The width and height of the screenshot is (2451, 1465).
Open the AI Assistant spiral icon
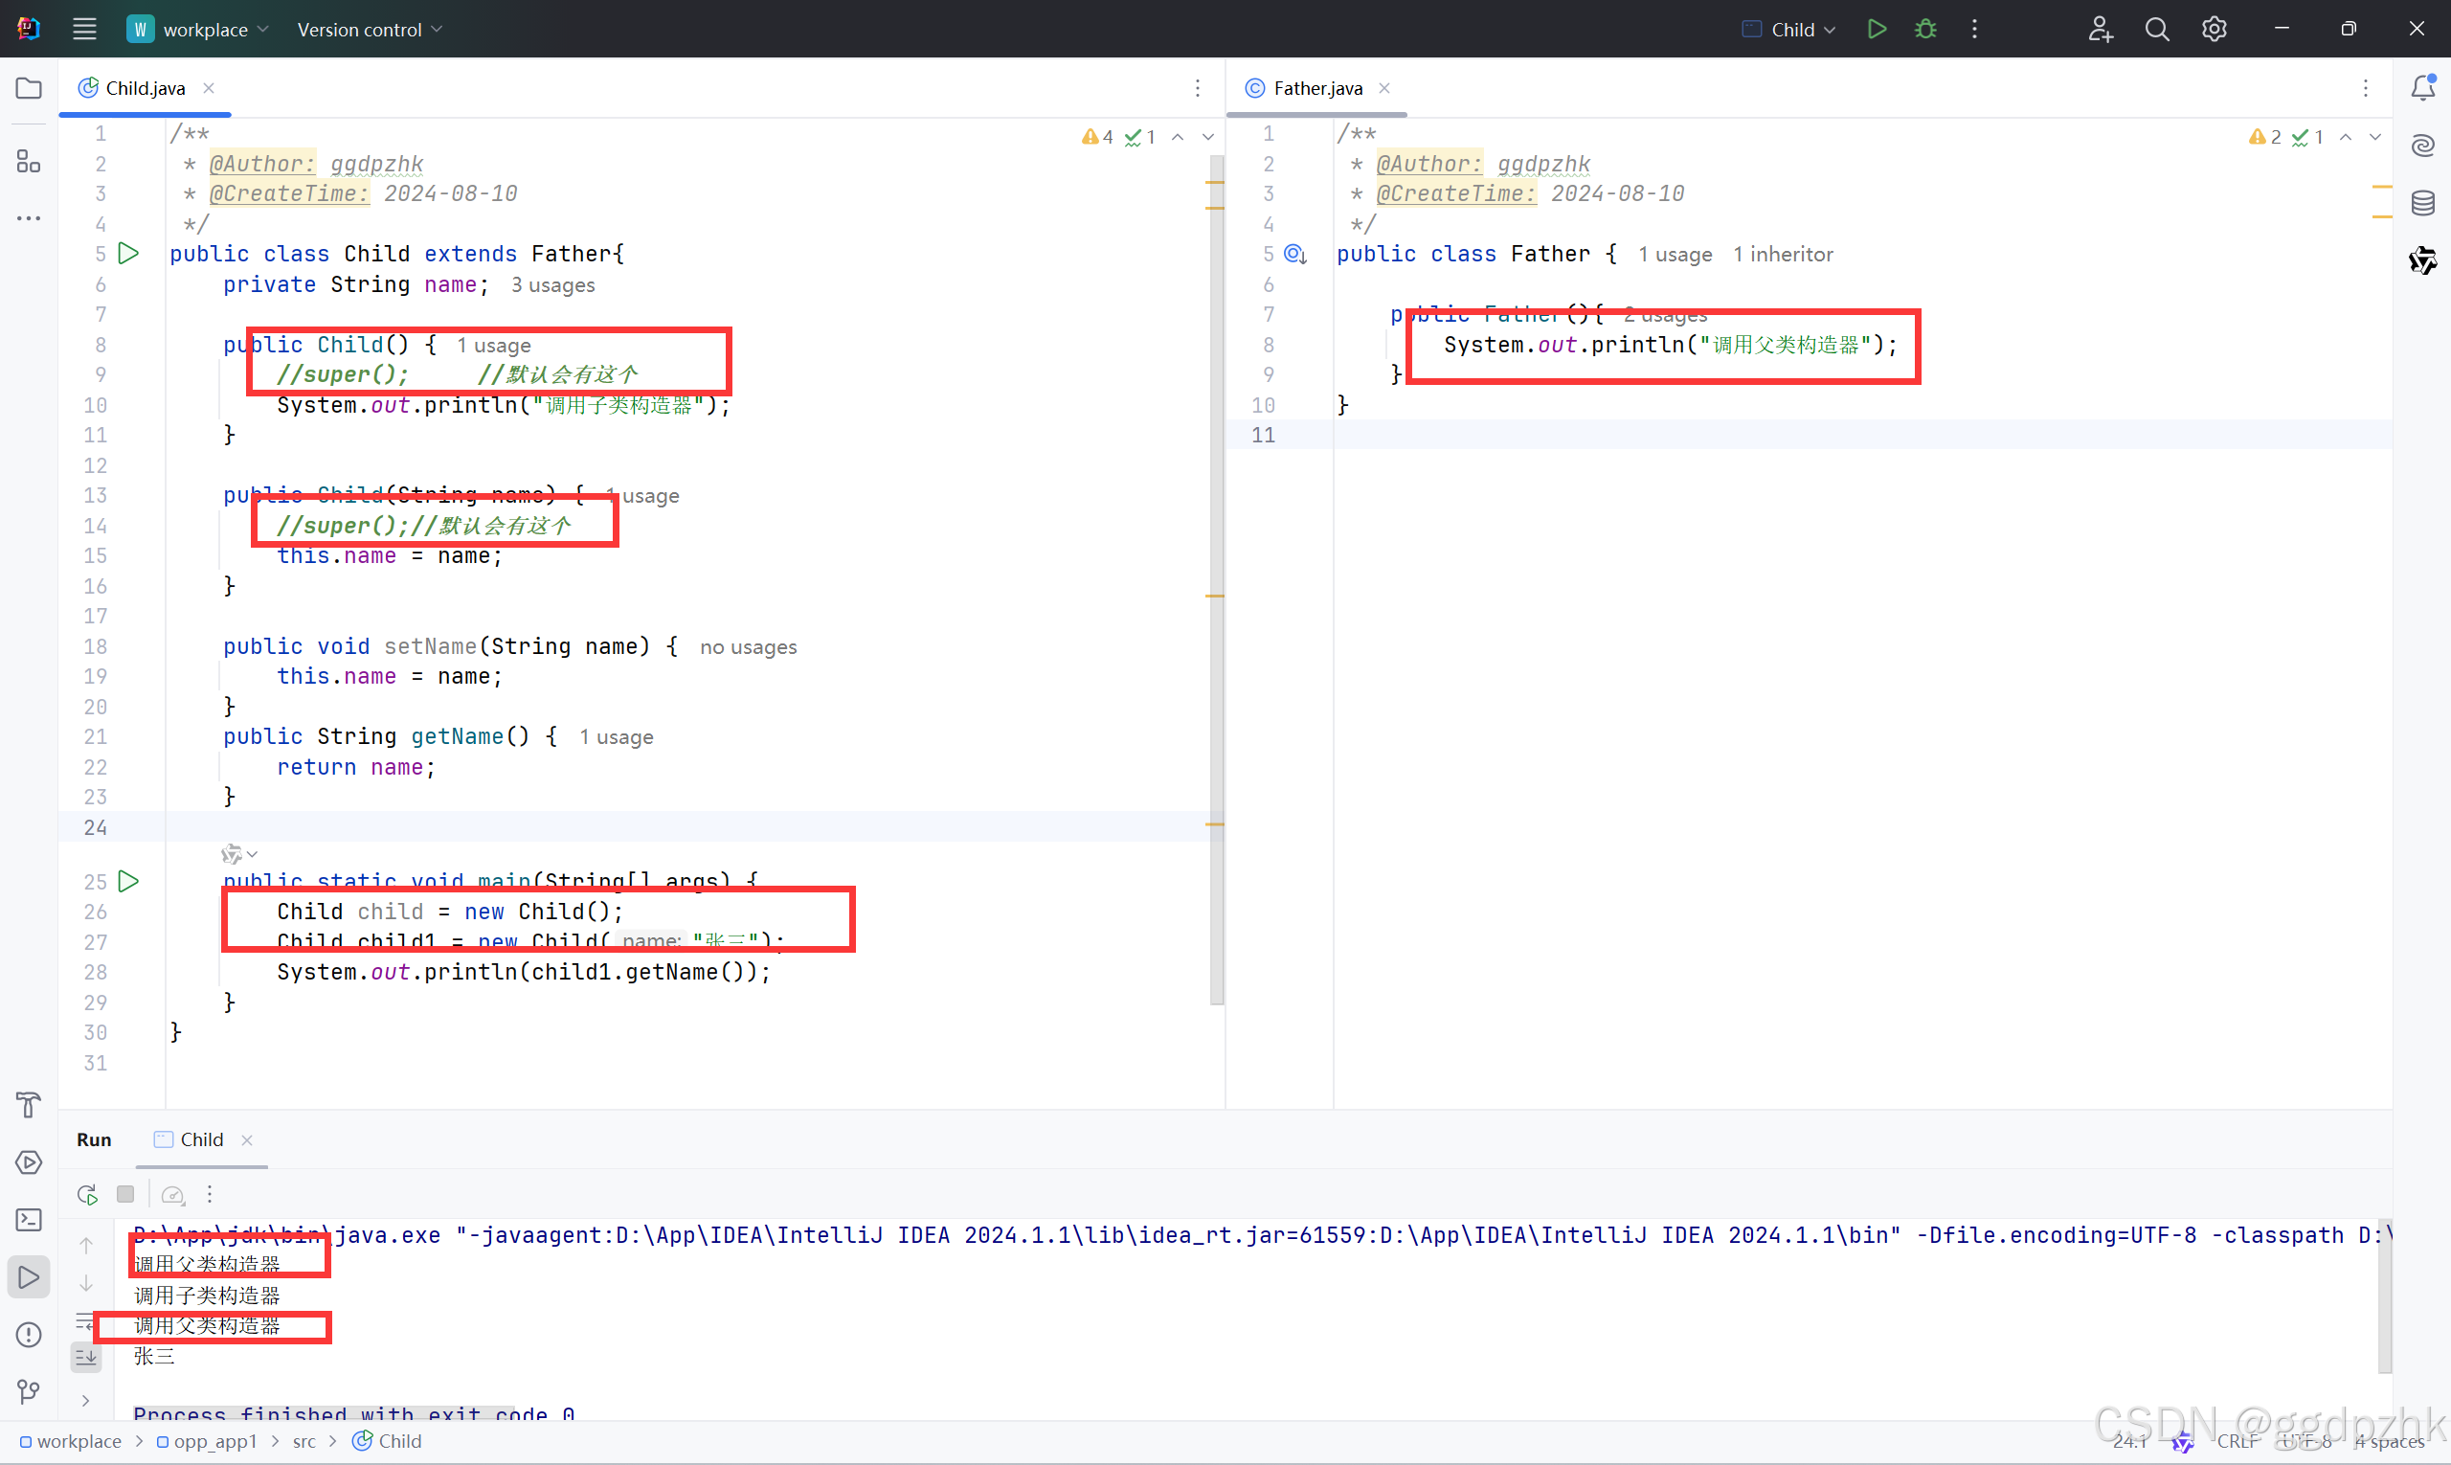pyautogui.click(x=2422, y=146)
